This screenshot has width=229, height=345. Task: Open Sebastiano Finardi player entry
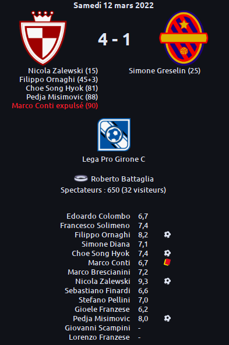point(97,291)
